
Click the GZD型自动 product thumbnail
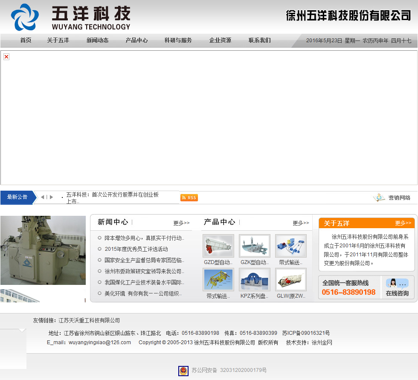pos(218,246)
